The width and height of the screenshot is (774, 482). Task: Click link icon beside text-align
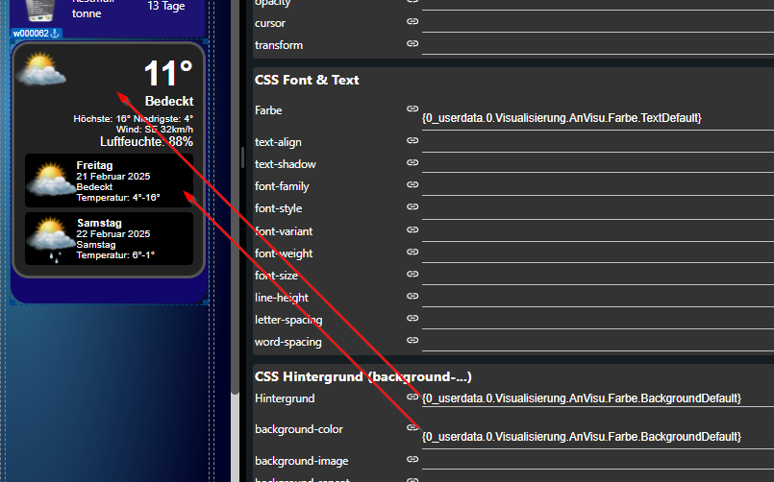coord(412,140)
